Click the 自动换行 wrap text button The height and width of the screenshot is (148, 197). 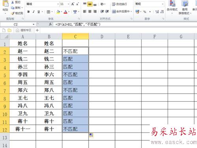coord(119,4)
